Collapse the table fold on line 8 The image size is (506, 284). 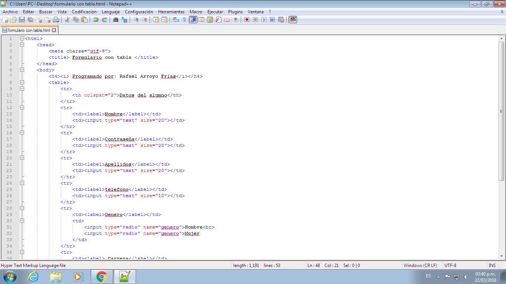(x=22, y=82)
